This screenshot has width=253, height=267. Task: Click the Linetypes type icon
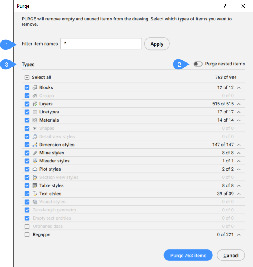(35, 112)
